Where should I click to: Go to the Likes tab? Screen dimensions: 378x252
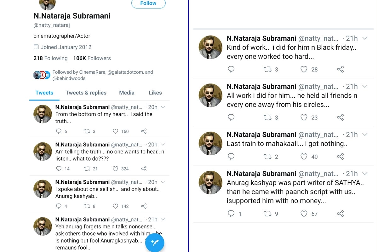(x=155, y=93)
